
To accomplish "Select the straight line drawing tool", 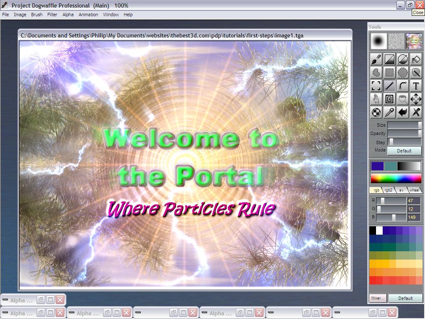I will (389, 86).
